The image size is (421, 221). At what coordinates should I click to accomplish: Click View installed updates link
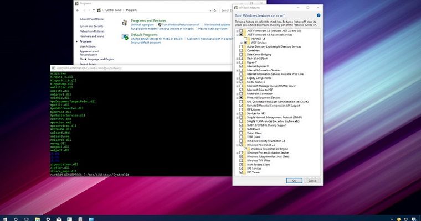click(217, 25)
